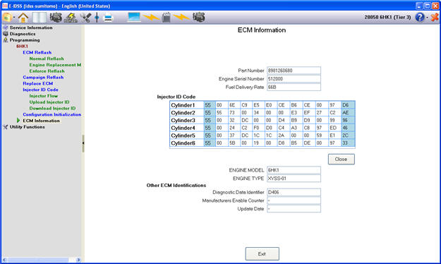Click the Update Date field
This screenshot has width=441, height=264.
[x=294, y=209]
